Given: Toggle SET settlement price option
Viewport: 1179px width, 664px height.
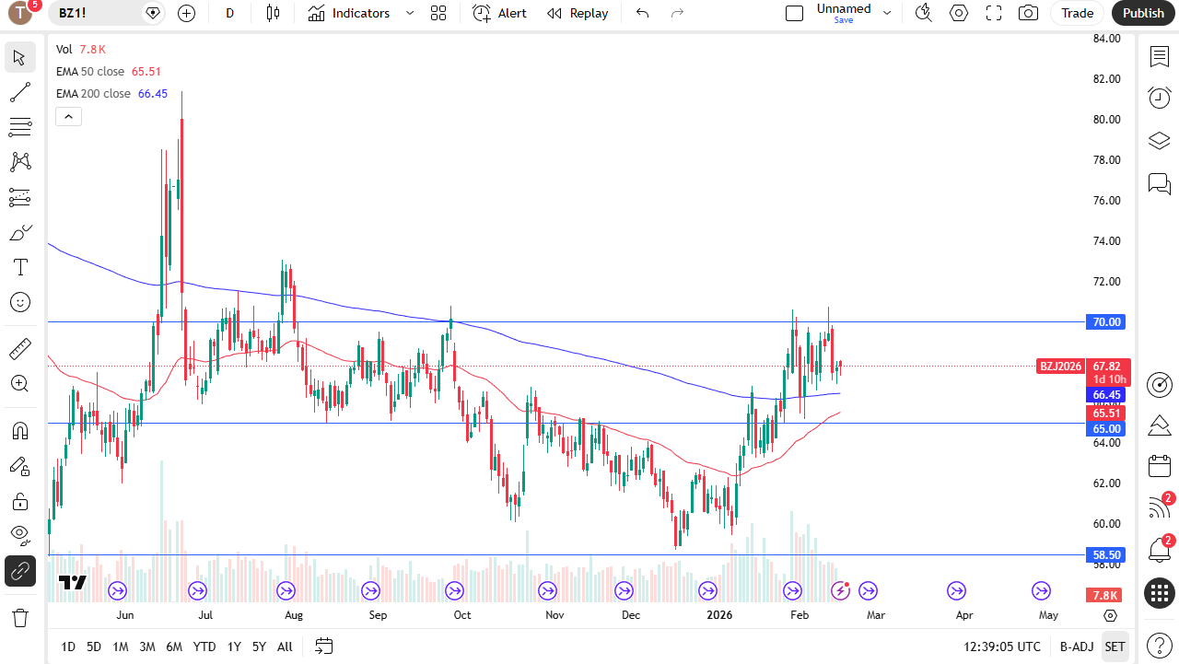Looking at the screenshot, I should (x=1115, y=647).
